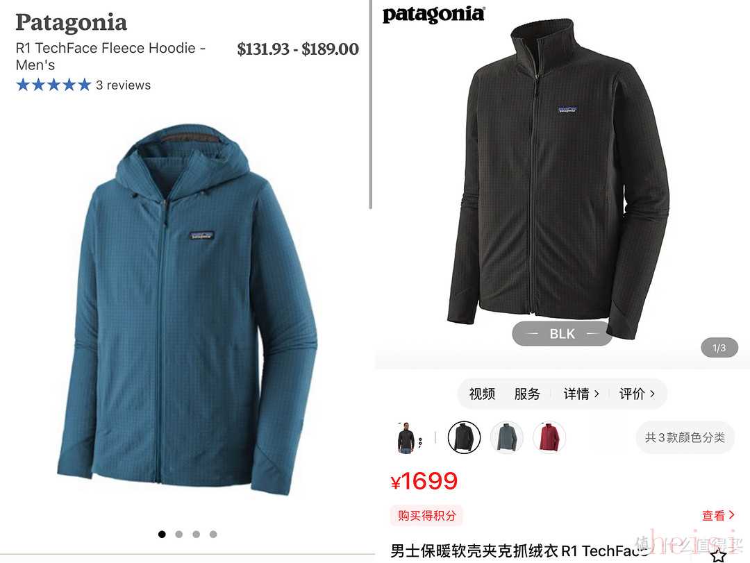Switch to the 服务 tab
Viewport: 750px width, 563px height.
pos(527,394)
